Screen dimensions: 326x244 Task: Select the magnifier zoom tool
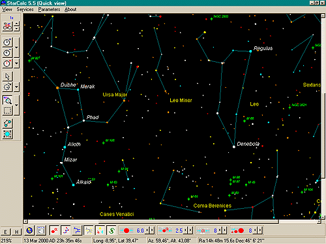point(7,100)
